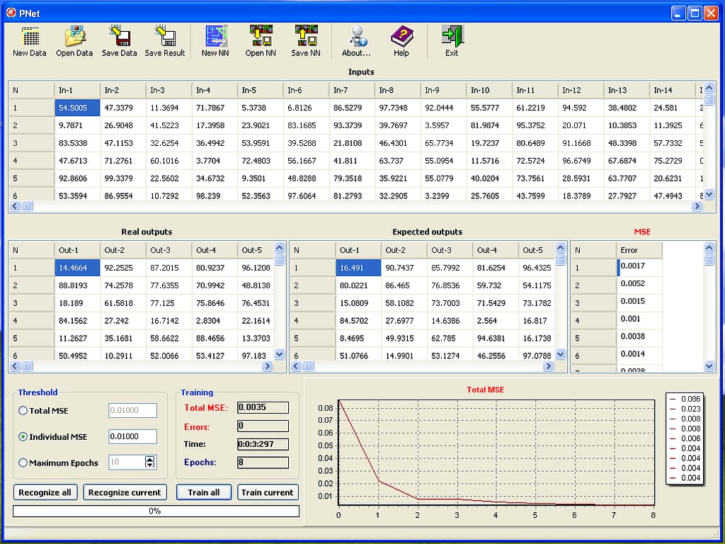
Task: Click Inputs table horizontal scrollbar right arrow
Action: (697, 206)
